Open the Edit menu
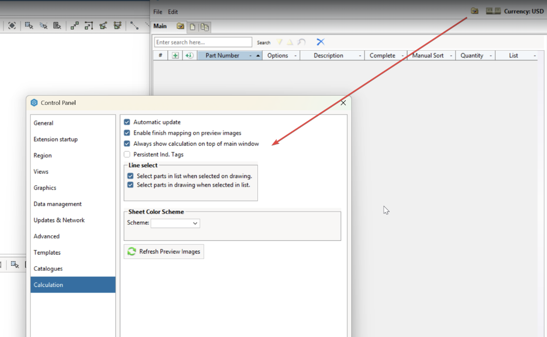Image resolution: width=547 pixels, height=337 pixels. pyautogui.click(x=173, y=12)
